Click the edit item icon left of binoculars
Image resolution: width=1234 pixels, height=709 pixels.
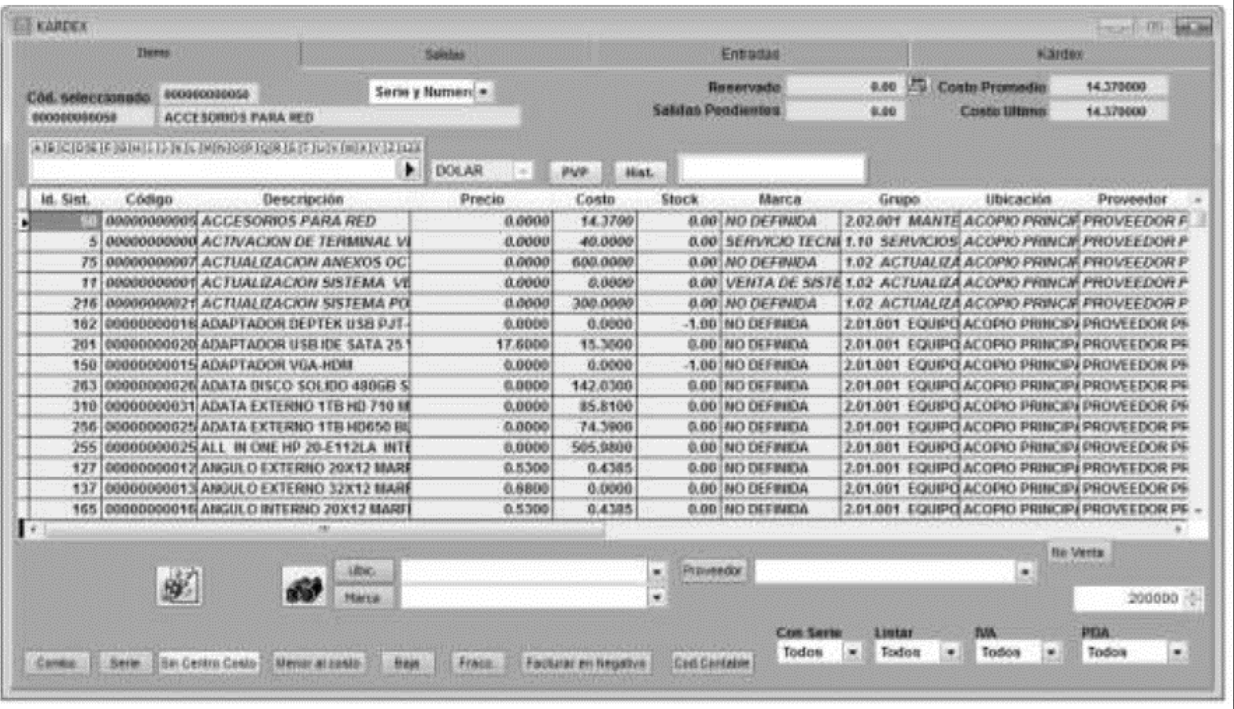pyautogui.click(x=179, y=585)
